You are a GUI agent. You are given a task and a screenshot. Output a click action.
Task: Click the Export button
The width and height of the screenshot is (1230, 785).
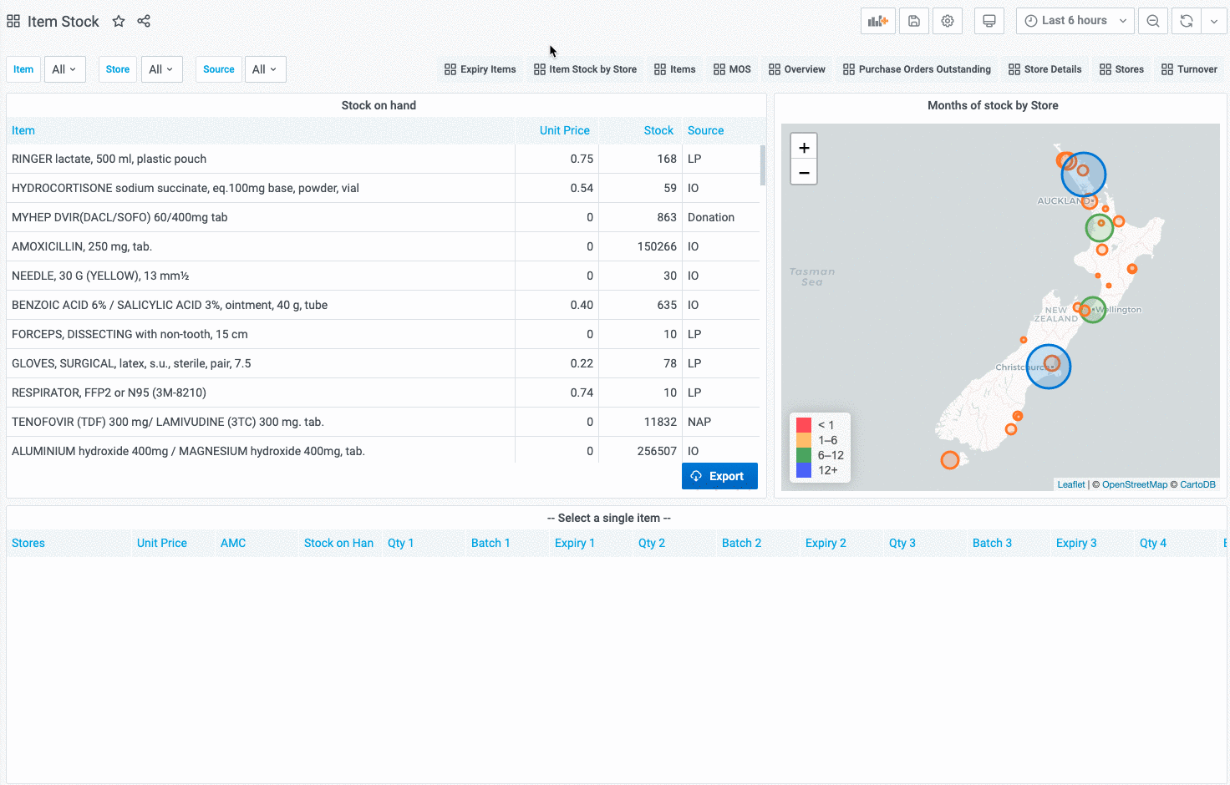(x=719, y=476)
